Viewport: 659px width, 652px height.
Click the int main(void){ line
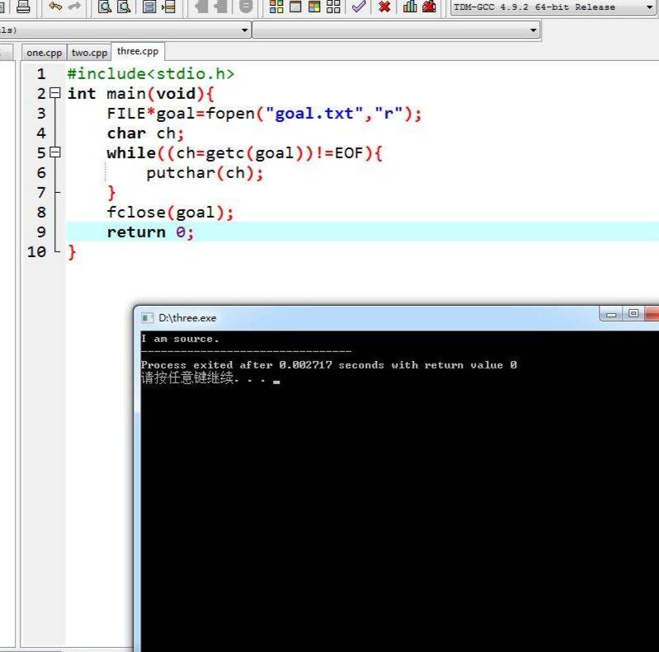(x=141, y=94)
